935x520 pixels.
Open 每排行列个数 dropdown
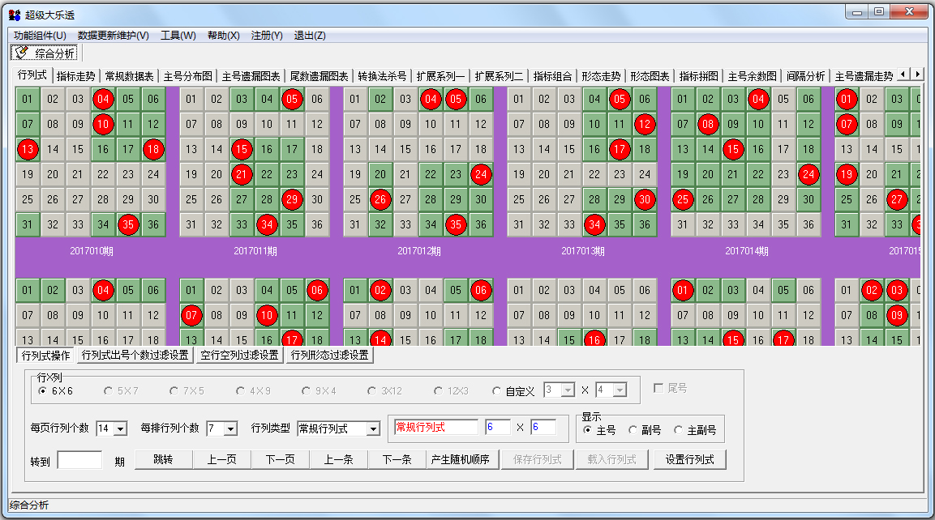tap(231, 428)
